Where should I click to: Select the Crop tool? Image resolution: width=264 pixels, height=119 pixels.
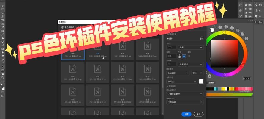pyautogui.click(x=3, y=20)
